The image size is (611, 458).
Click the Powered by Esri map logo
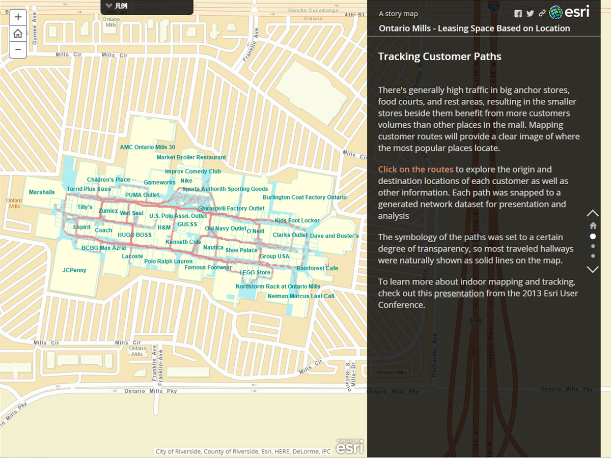349,446
